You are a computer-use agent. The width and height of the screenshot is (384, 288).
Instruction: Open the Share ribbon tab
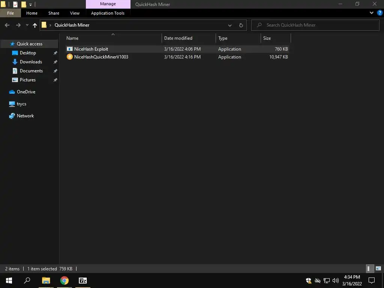pyautogui.click(x=54, y=13)
